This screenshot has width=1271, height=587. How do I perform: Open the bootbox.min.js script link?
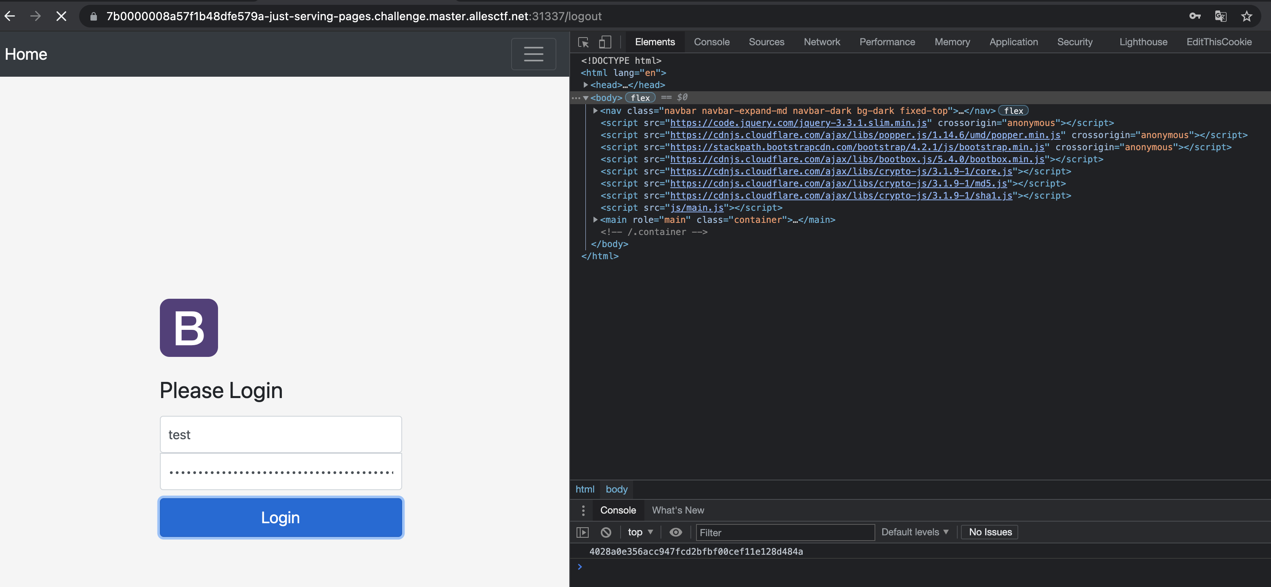(857, 159)
